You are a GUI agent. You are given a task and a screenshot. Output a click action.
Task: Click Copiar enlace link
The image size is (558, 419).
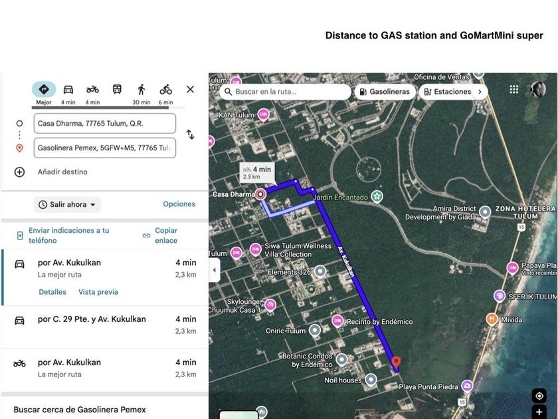click(166, 235)
